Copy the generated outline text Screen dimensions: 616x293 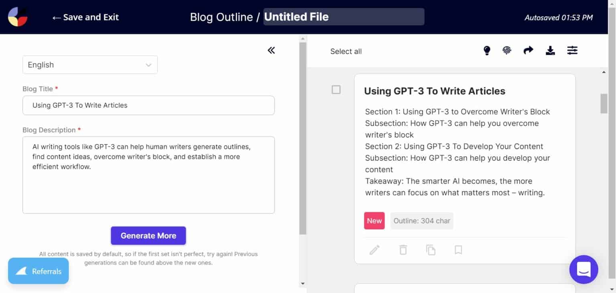tap(431, 249)
